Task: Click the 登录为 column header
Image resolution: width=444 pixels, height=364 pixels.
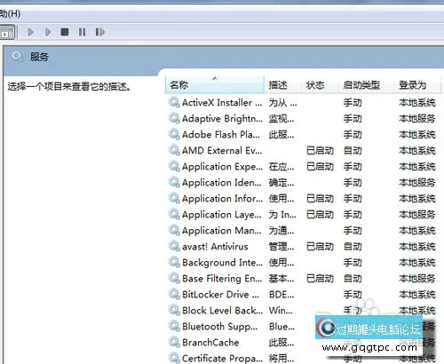Action: click(x=417, y=85)
